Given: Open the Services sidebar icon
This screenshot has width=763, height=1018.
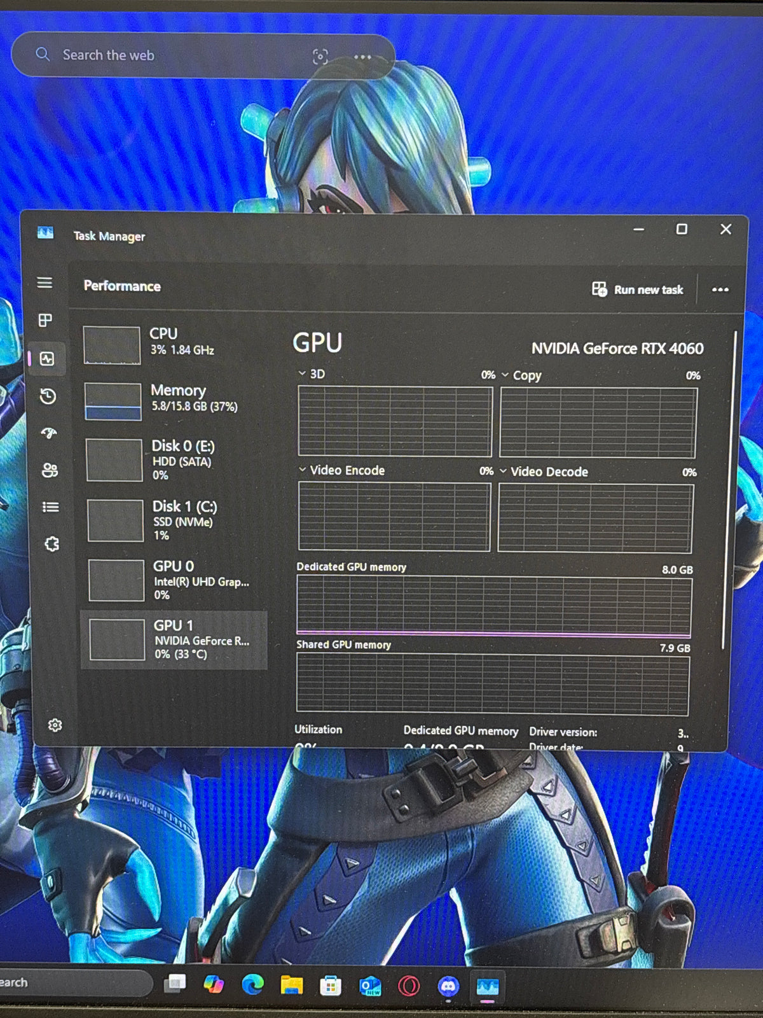Looking at the screenshot, I should 52,544.
